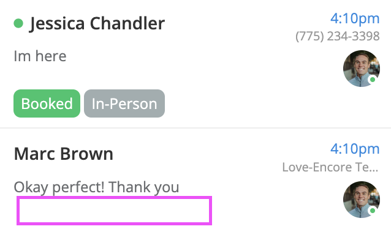Click the 4:10pm timestamp for Marc Brown

pos(355,149)
